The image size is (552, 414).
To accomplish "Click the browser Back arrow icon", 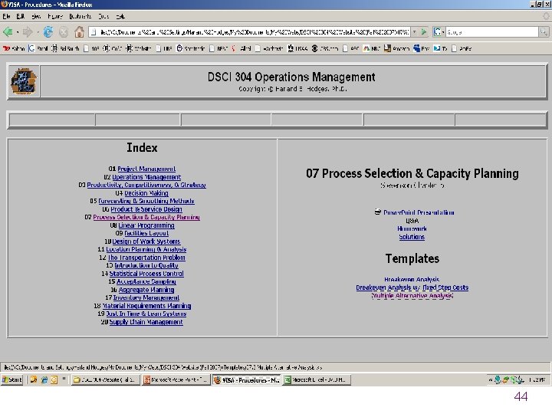I will 8,32.
